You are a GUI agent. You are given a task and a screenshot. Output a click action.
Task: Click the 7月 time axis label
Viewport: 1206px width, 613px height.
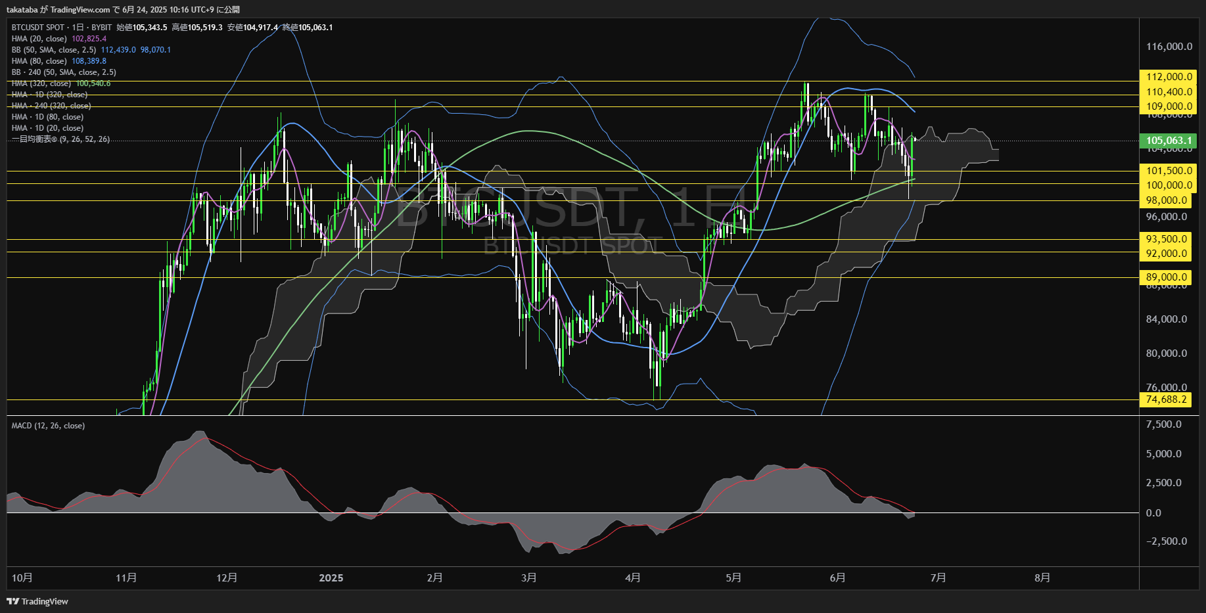pos(938,578)
